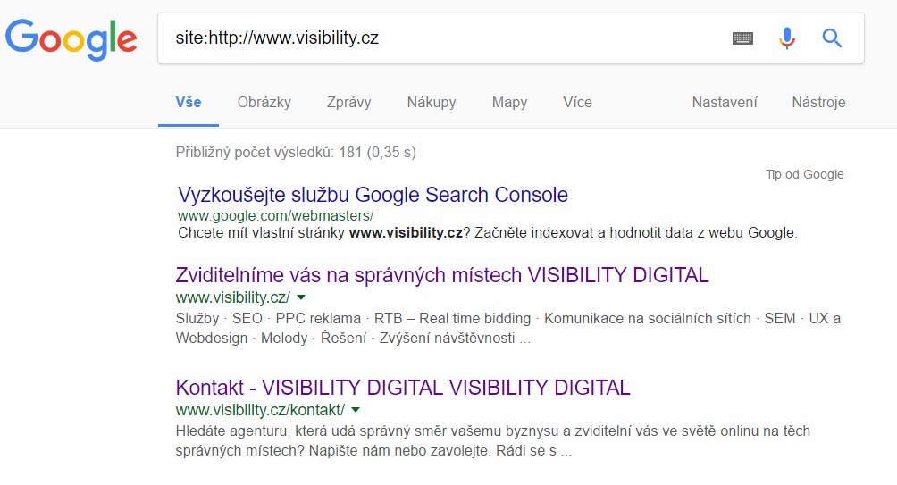
Task: Select the Nákupy tab
Action: [432, 102]
